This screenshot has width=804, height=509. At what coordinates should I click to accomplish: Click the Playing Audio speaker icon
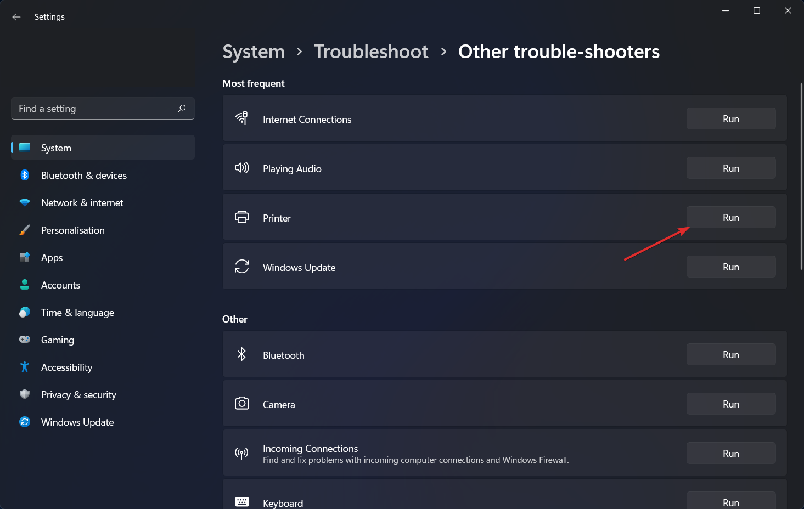[242, 167]
